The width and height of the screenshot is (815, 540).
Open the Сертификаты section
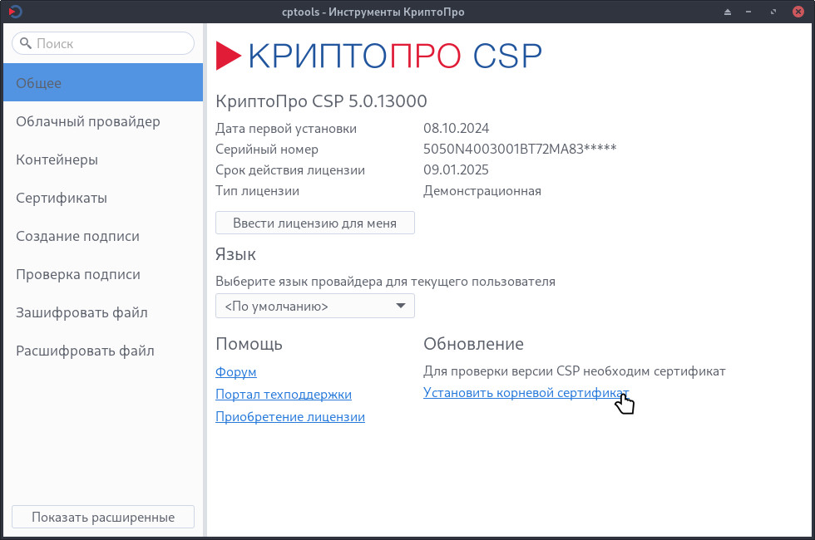click(x=101, y=198)
